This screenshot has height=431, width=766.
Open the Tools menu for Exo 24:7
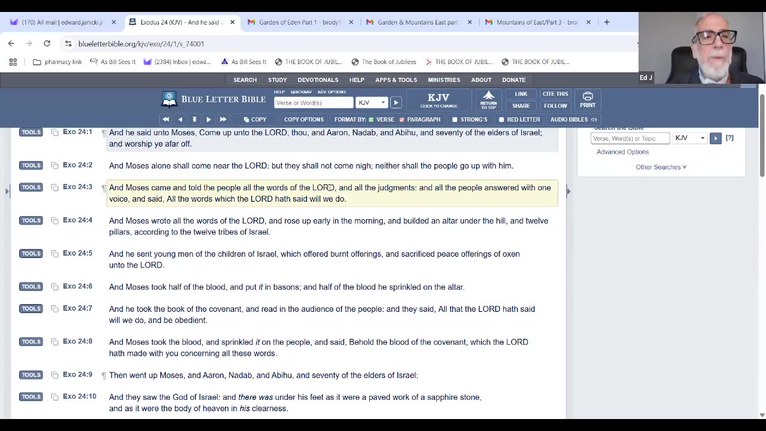31,309
